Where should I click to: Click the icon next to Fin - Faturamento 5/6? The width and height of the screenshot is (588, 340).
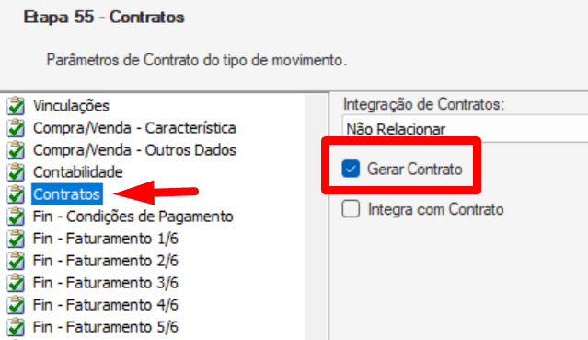pos(16,327)
